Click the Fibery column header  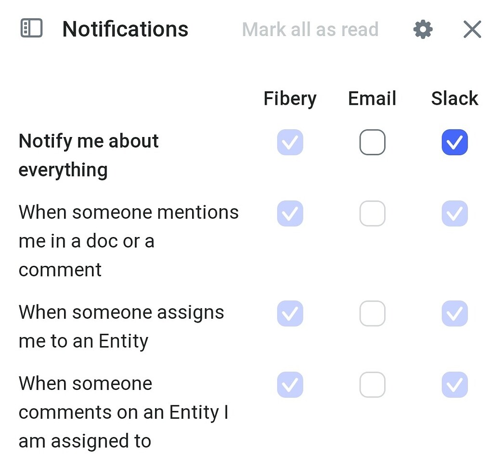290,98
